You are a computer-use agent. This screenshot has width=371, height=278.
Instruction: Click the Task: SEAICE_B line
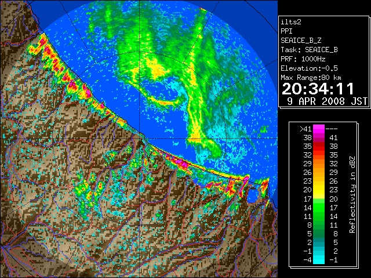[x=309, y=50]
